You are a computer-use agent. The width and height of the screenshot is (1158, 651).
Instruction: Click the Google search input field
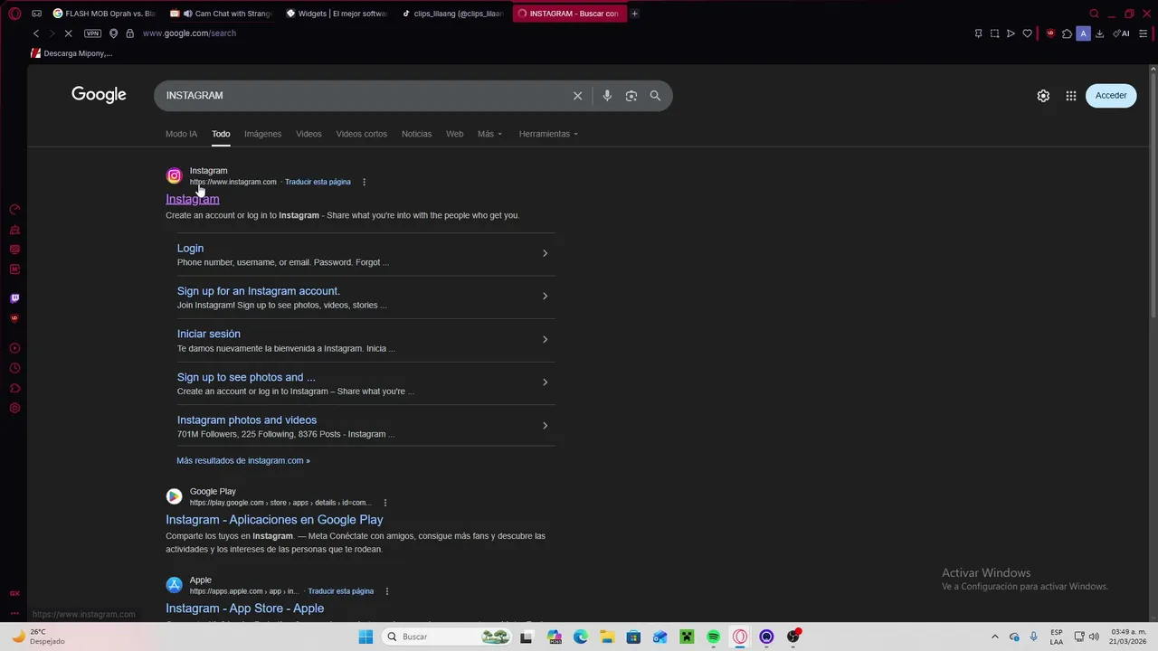362,95
